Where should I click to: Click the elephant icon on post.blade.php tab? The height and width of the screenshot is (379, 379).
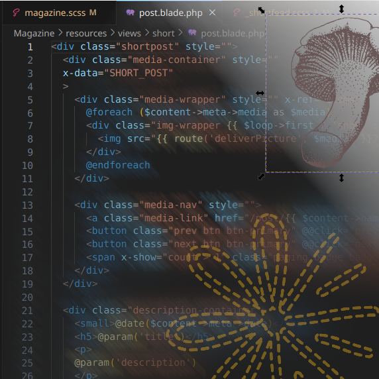pos(131,13)
